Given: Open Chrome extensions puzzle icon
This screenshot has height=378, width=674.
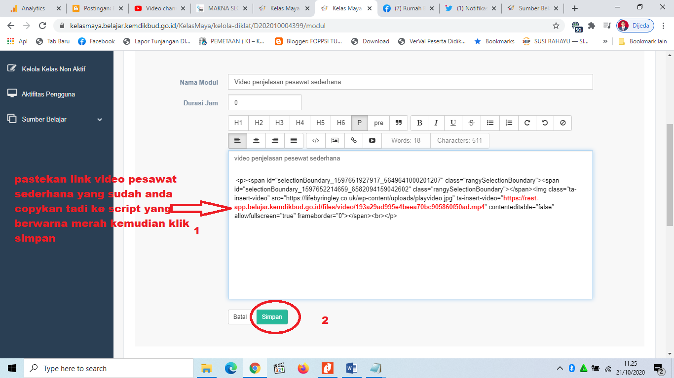Looking at the screenshot, I should (x=592, y=26).
